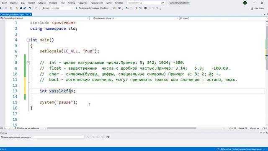Click the horizontal scrollbar of editor
Viewport: 268px width, 151px height.
pyautogui.click(x=122, y=128)
